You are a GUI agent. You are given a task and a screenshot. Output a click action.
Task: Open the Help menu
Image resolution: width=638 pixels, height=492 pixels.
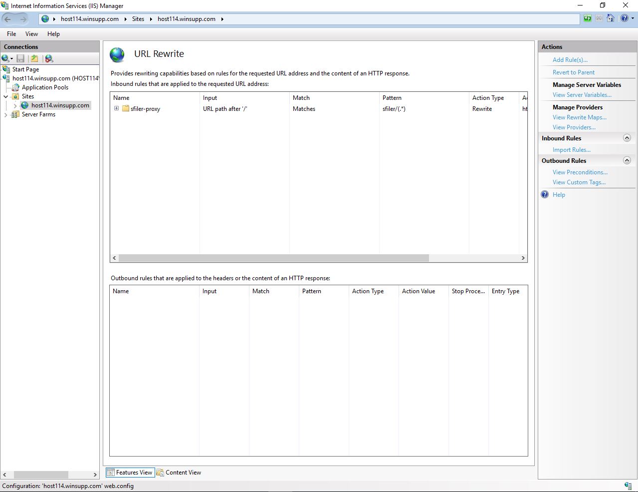(53, 34)
